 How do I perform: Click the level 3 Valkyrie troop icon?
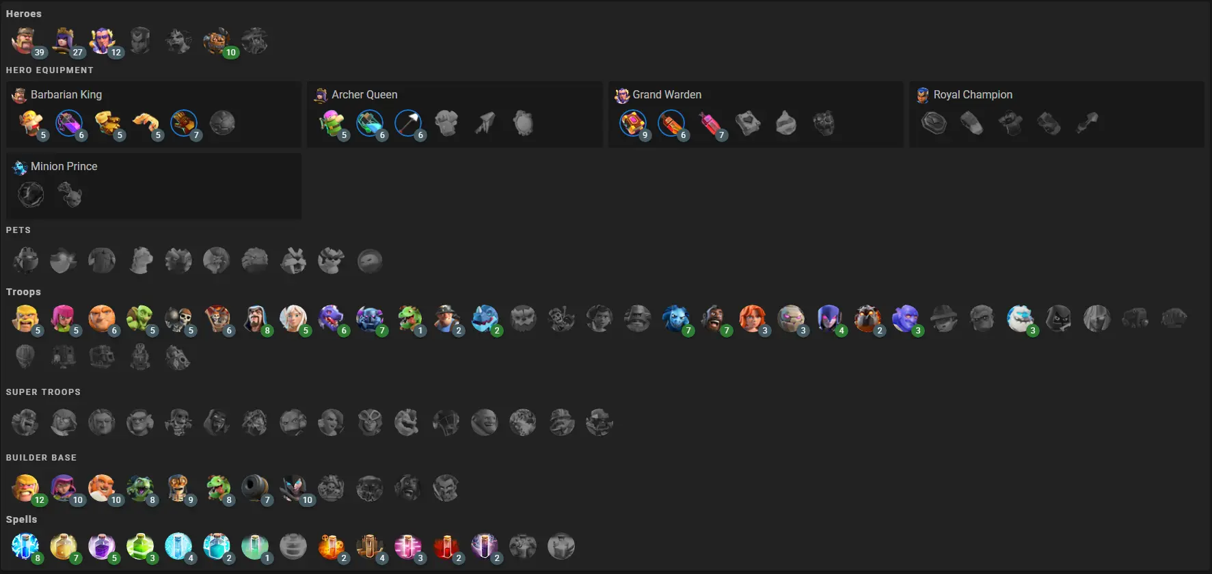(x=753, y=318)
